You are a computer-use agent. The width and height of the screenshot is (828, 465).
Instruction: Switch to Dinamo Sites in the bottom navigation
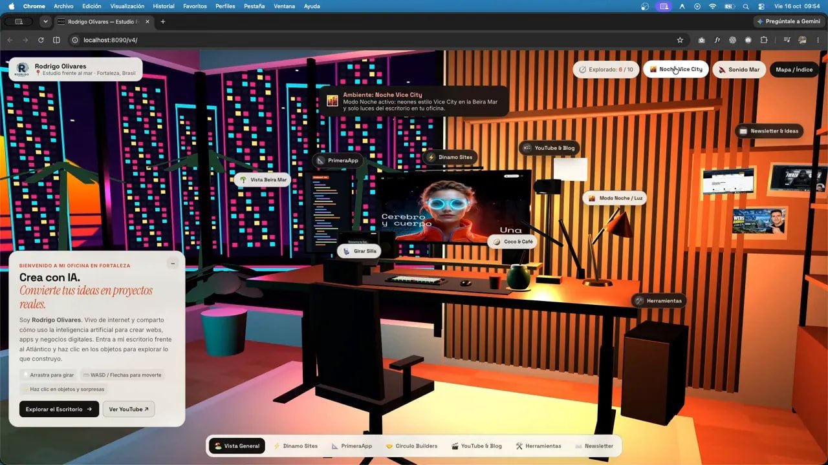pyautogui.click(x=296, y=446)
